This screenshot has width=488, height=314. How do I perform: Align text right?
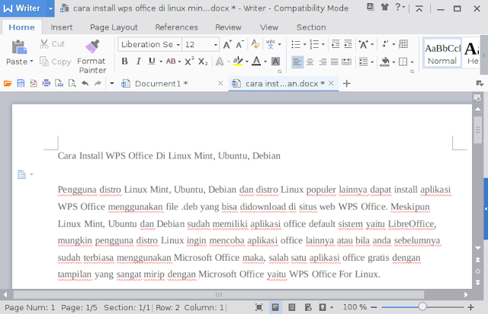click(323, 62)
